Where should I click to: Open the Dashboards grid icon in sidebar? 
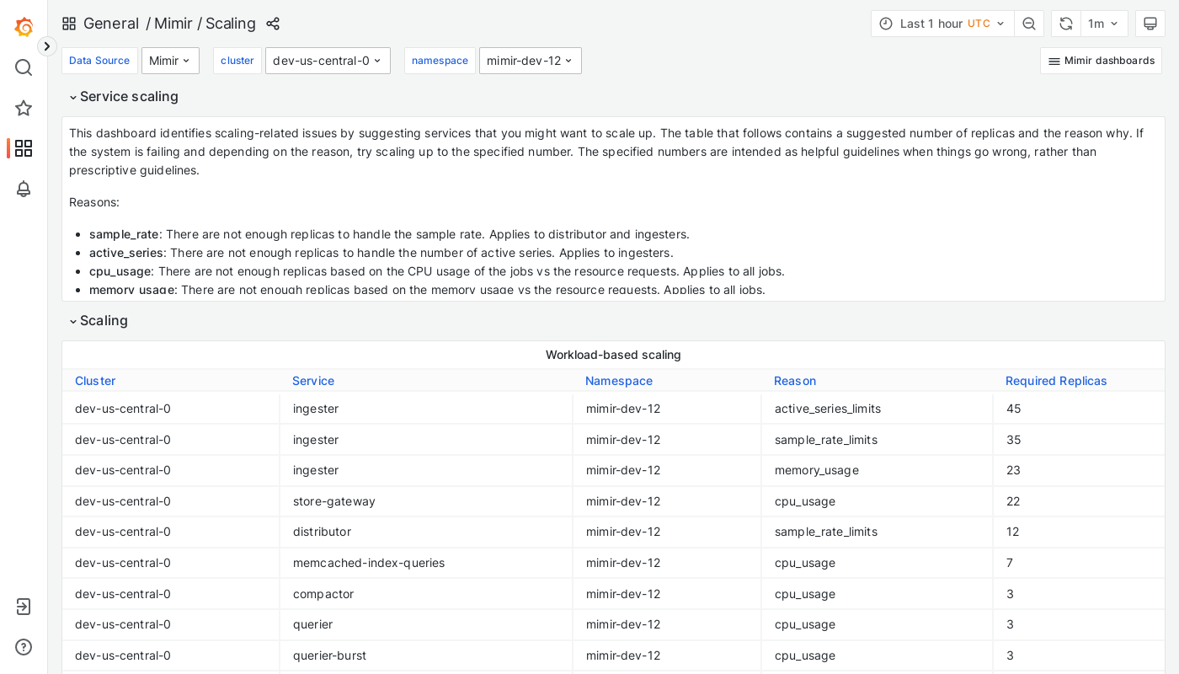[24, 148]
